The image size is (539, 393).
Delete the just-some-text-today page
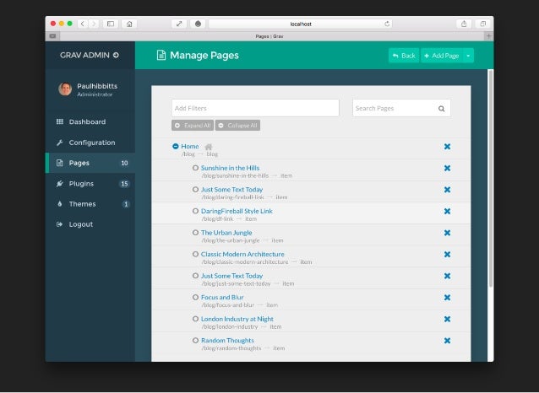pos(447,276)
